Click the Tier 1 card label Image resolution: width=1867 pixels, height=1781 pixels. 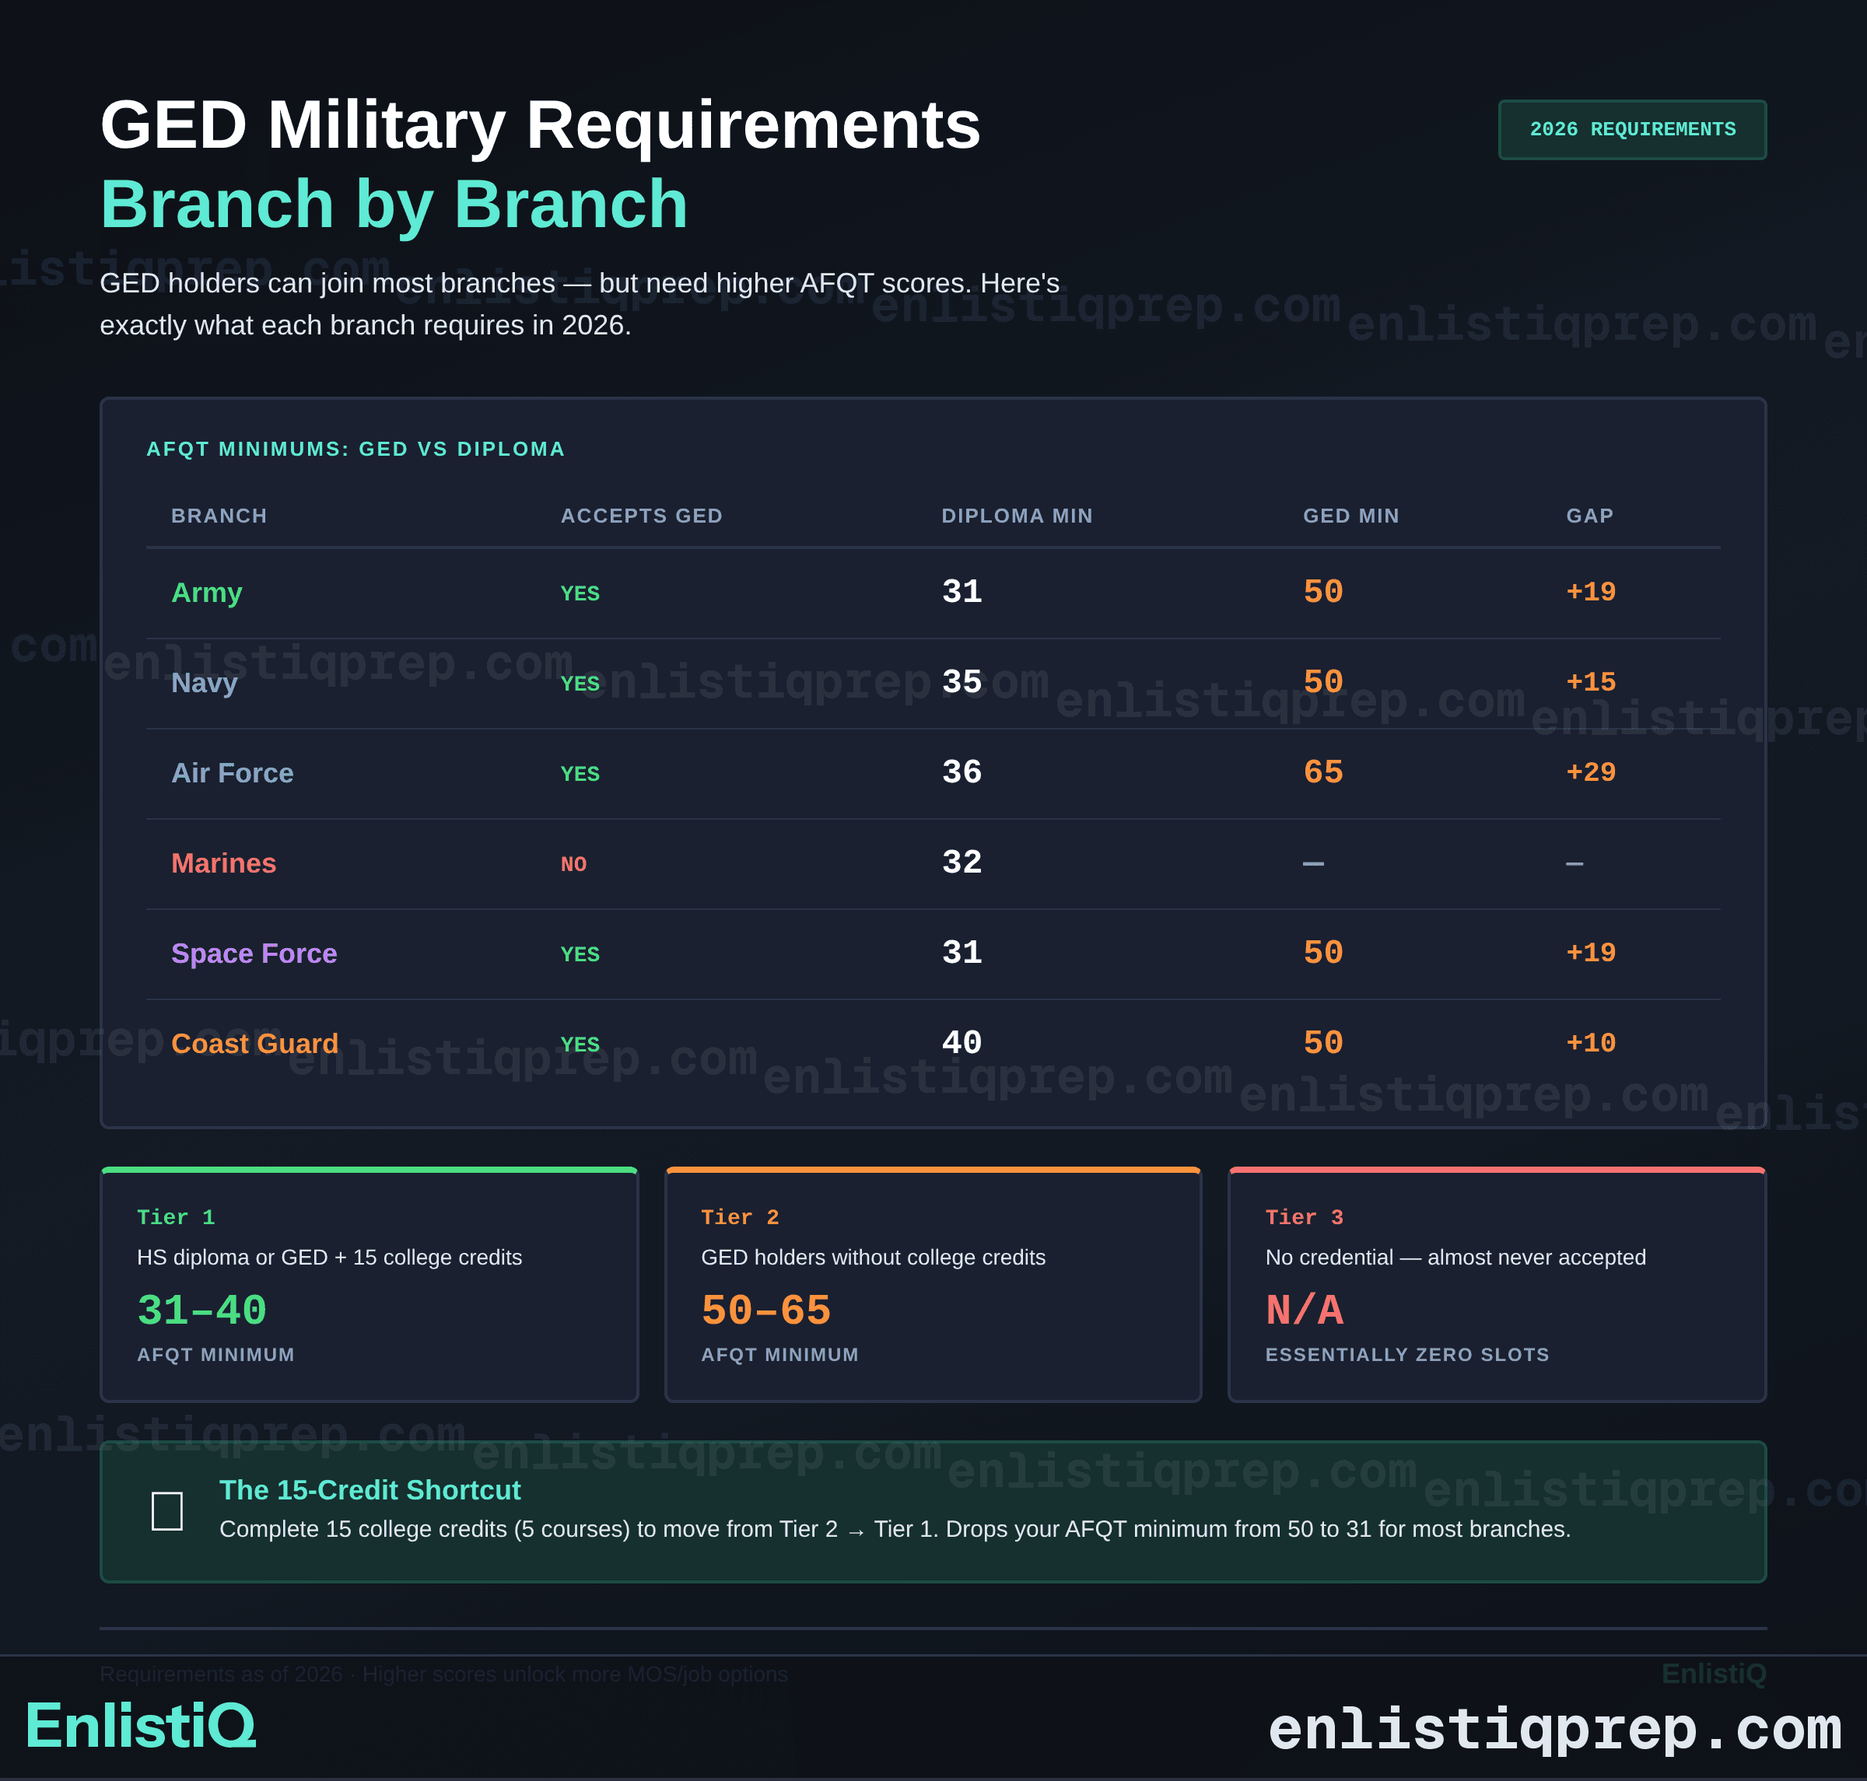click(x=176, y=1217)
